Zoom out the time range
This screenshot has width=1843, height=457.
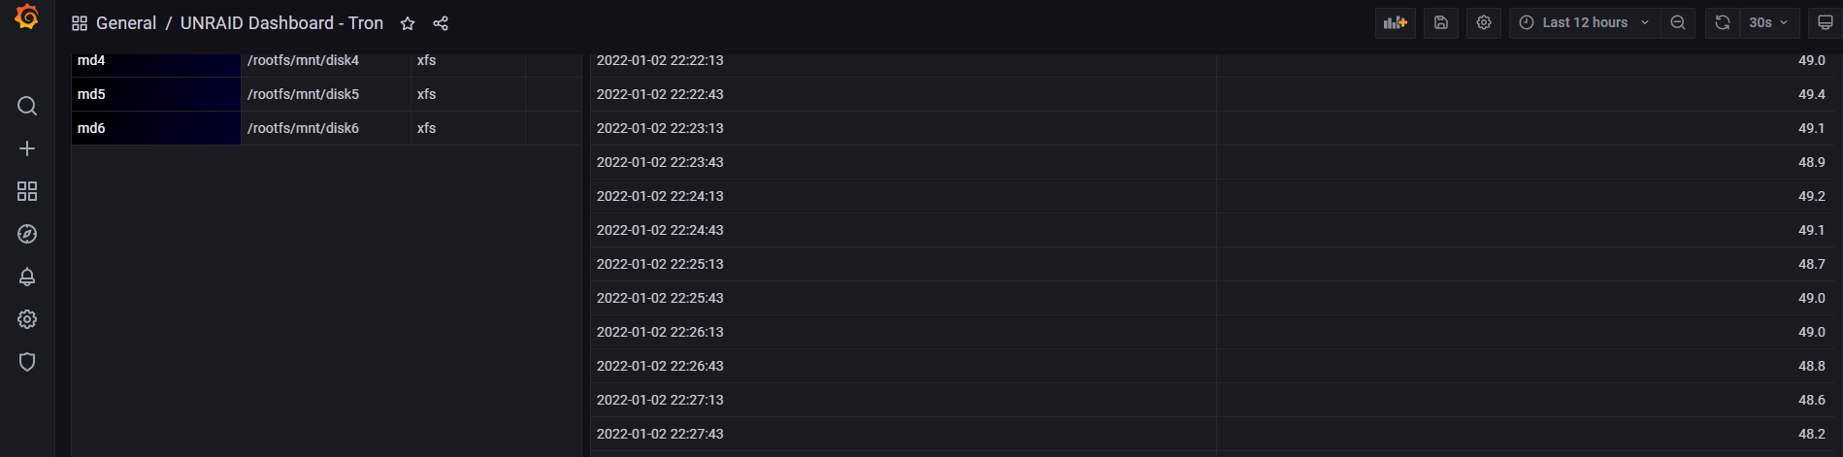[1678, 22]
